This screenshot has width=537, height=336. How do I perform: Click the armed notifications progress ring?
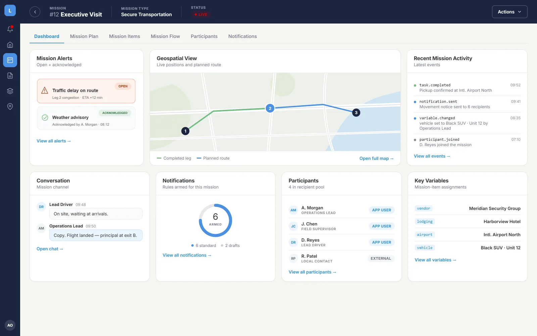[x=215, y=220]
